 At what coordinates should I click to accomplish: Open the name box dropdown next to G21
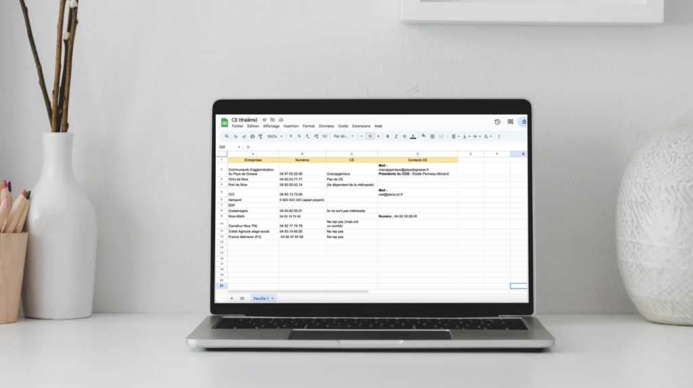pyautogui.click(x=239, y=147)
